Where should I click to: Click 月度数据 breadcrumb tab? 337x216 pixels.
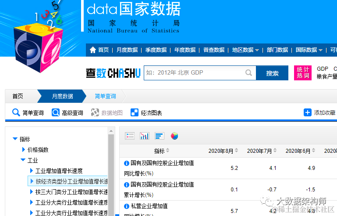point(62,96)
